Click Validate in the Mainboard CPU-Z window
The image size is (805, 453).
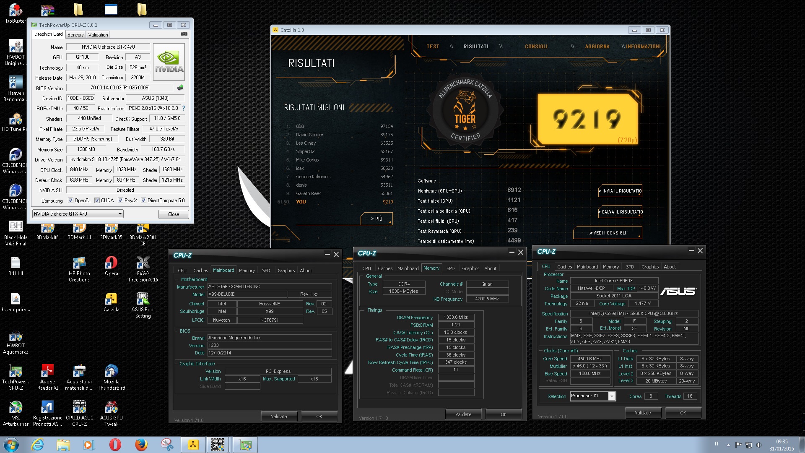(x=279, y=417)
